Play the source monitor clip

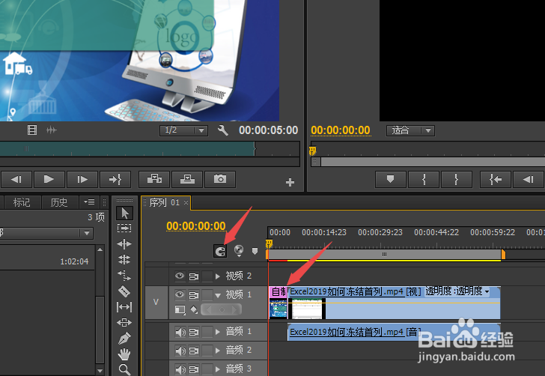point(49,179)
